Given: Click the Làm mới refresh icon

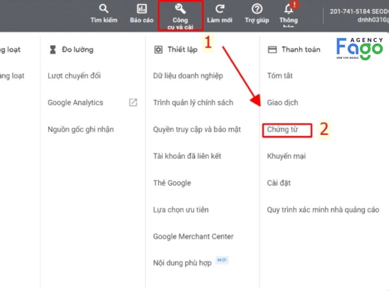Looking at the screenshot, I should [220, 8].
